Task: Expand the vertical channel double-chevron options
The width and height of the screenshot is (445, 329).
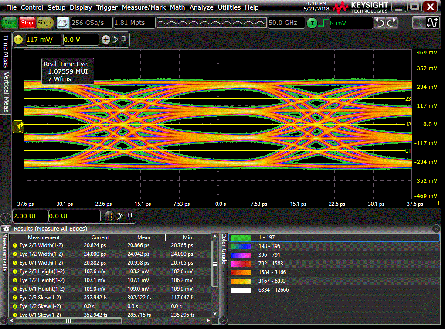Action: click(115, 40)
